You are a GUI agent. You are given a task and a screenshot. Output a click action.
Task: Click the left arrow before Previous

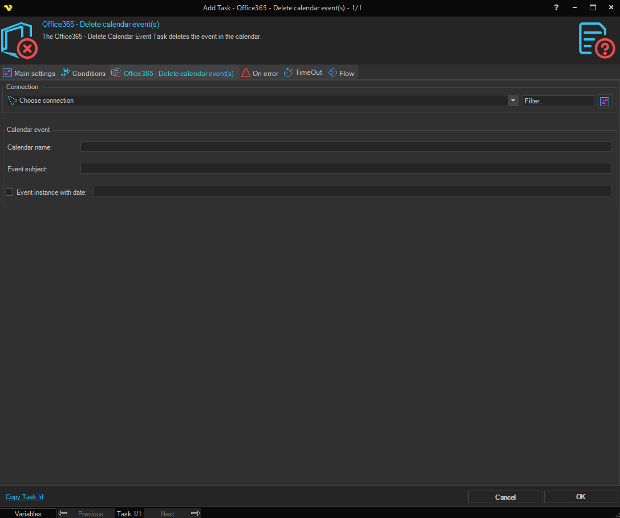pyautogui.click(x=63, y=513)
